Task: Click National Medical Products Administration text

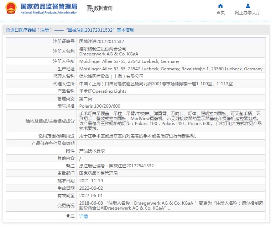Action: point(49,12)
